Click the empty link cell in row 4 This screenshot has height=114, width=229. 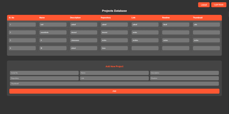tap(145, 48)
